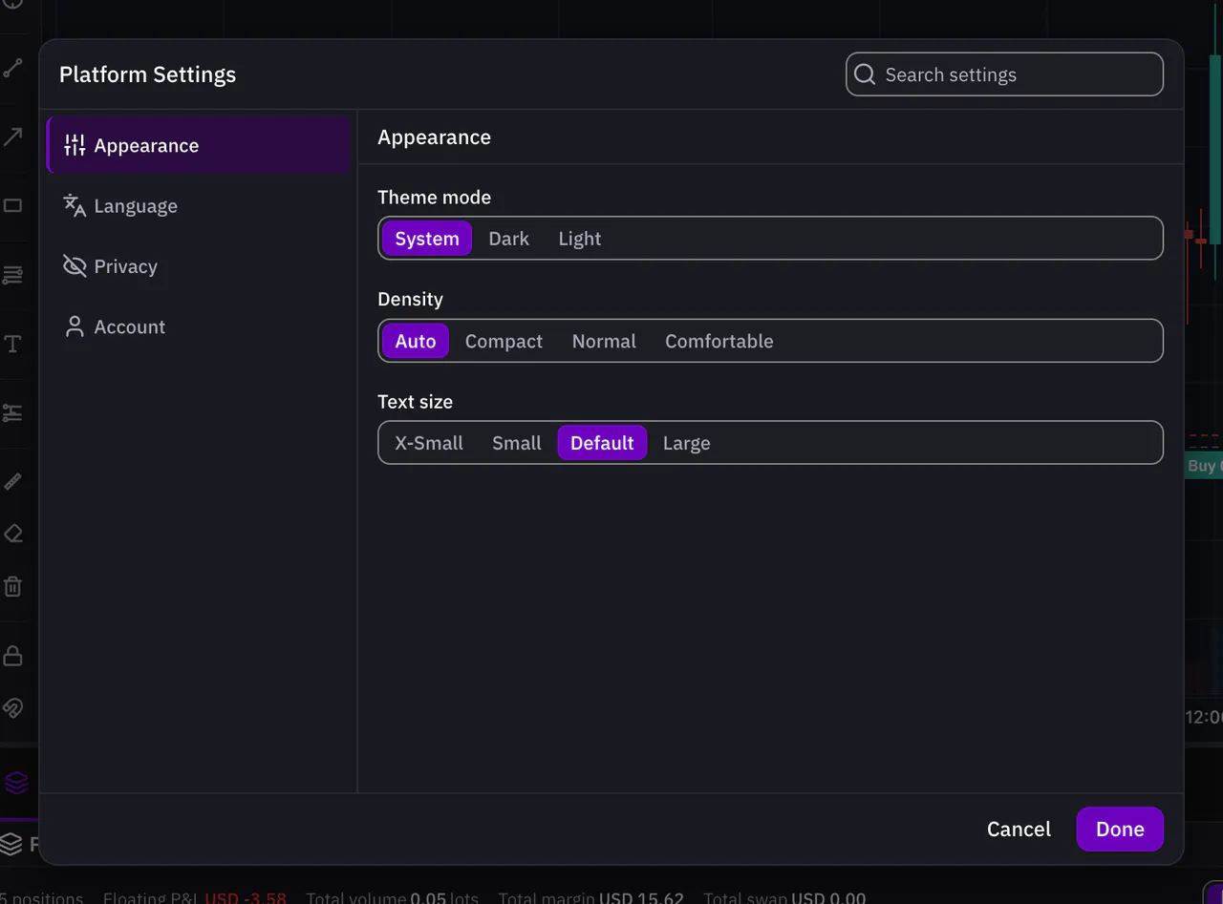Toggle the lock drawings icon
1223x904 pixels.
tap(12, 656)
